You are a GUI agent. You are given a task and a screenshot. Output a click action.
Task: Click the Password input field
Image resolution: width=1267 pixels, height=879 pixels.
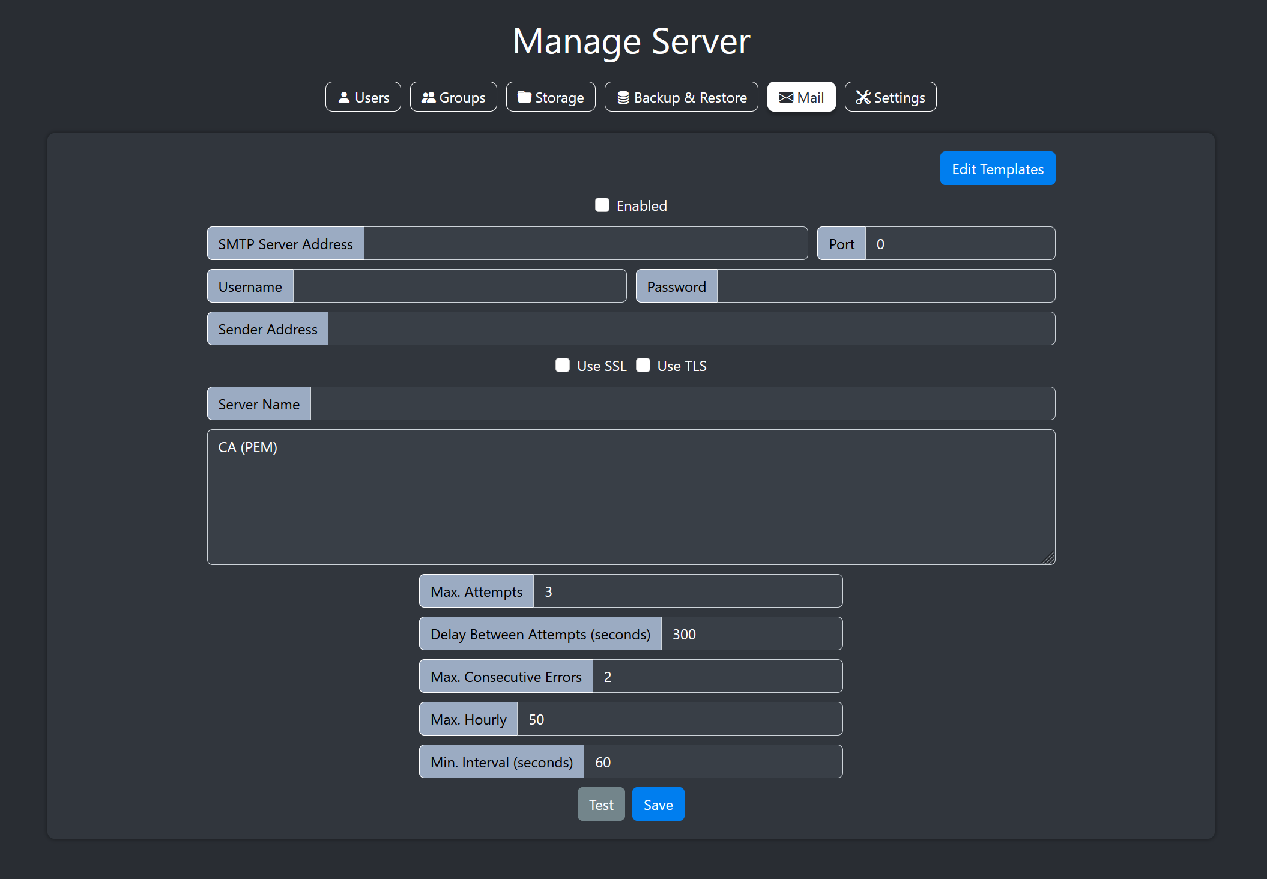886,286
